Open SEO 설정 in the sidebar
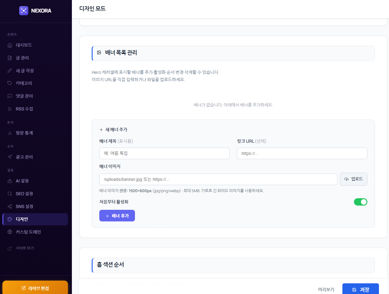The height and width of the screenshot is (294, 389). pyautogui.click(x=24, y=194)
